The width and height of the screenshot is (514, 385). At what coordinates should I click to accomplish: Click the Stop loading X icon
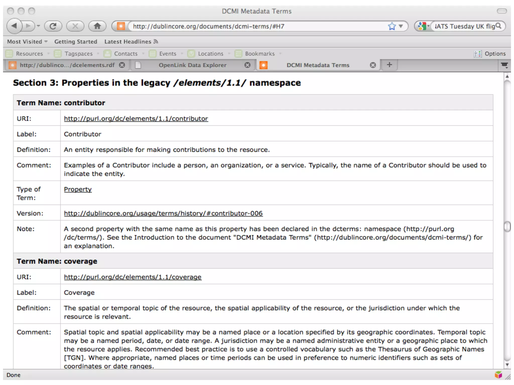[75, 26]
